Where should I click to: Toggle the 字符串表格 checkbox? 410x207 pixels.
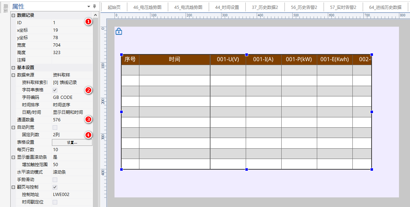[55, 90]
